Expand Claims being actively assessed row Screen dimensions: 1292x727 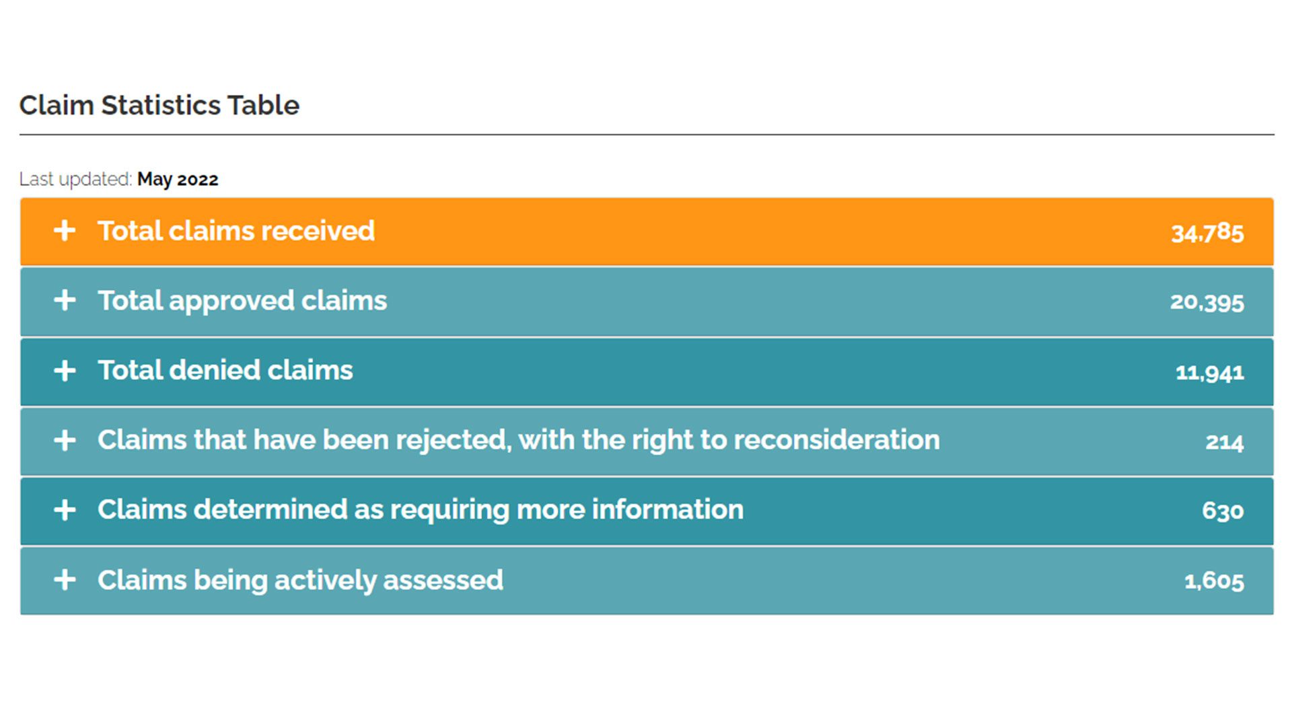(x=647, y=581)
